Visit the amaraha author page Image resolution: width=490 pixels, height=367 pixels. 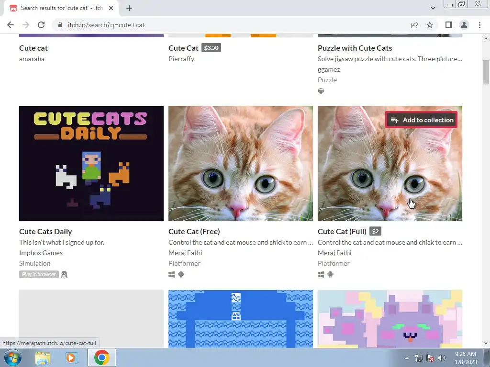pyautogui.click(x=32, y=59)
